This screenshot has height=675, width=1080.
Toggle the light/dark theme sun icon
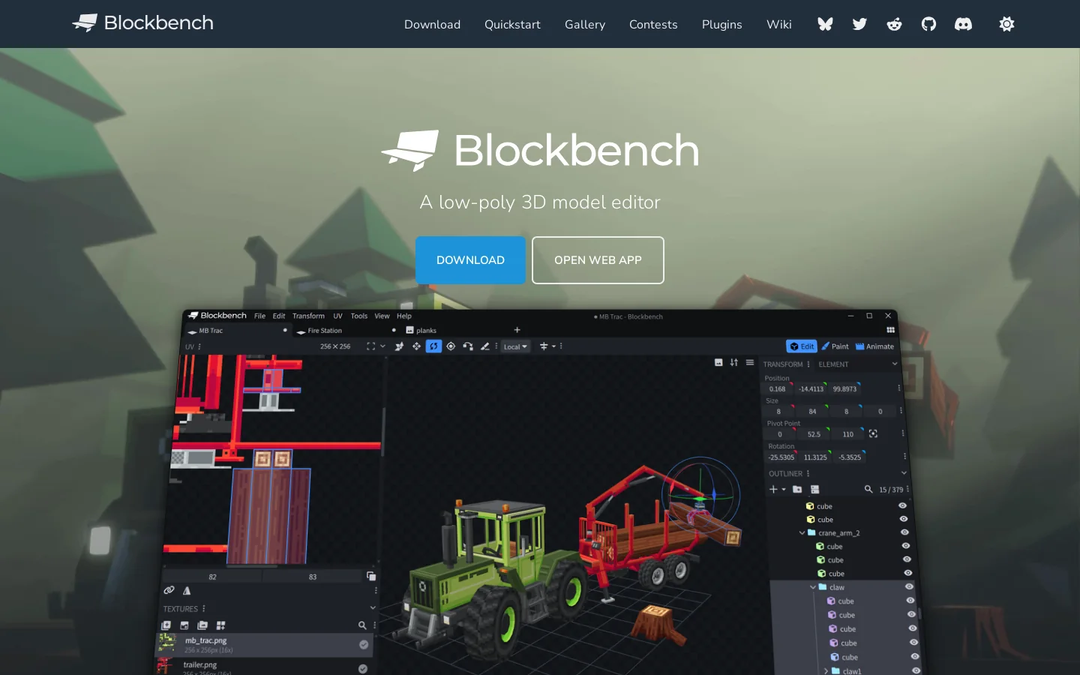[x=1006, y=24]
